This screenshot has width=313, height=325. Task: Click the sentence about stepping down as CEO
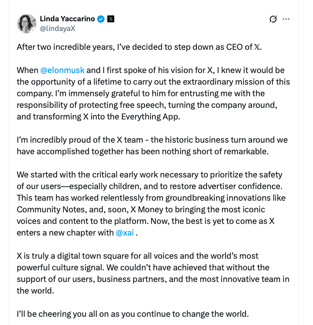point(139,47)
